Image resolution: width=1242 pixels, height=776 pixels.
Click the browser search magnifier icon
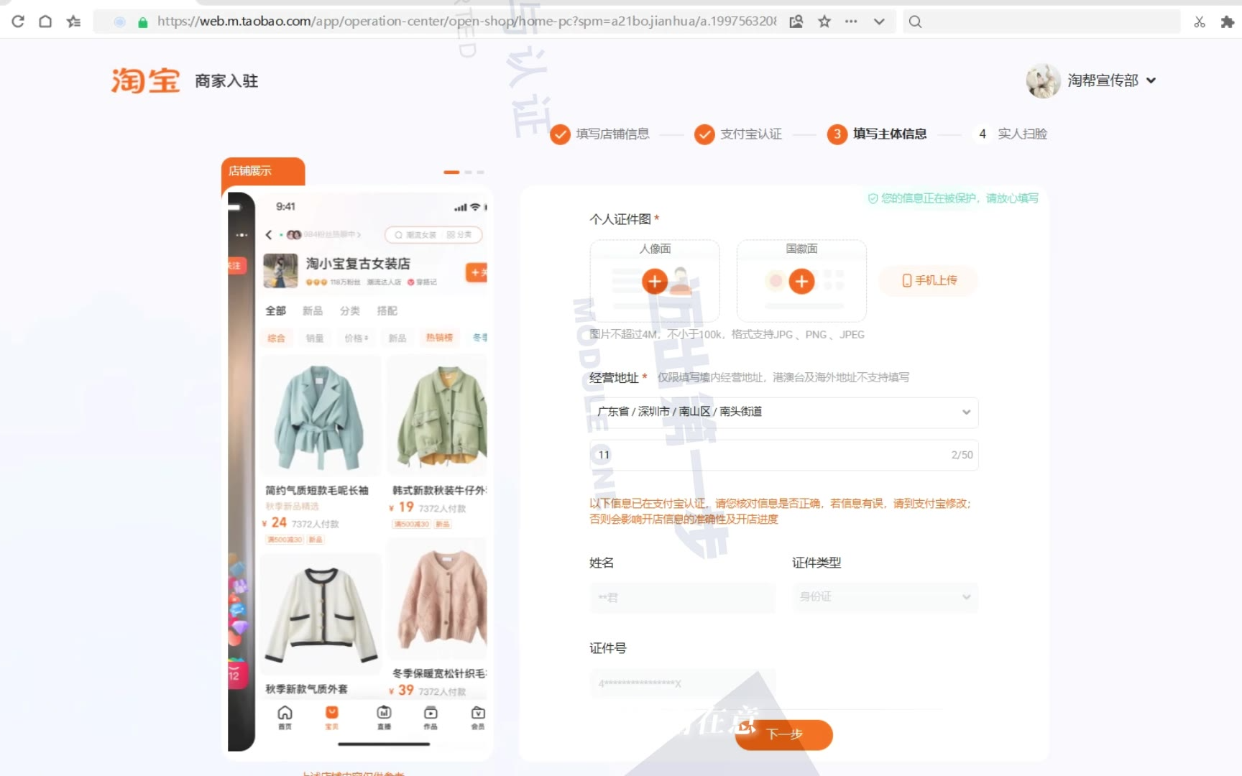(915, 22)
